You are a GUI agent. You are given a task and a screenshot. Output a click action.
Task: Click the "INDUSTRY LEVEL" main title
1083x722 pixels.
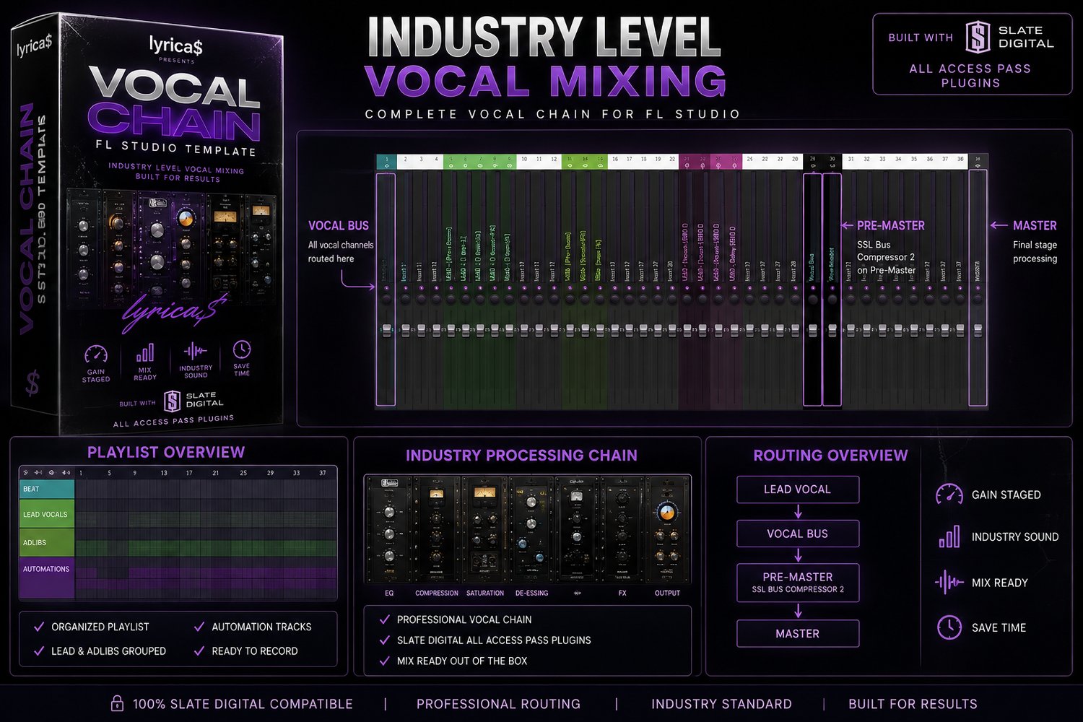544,37
